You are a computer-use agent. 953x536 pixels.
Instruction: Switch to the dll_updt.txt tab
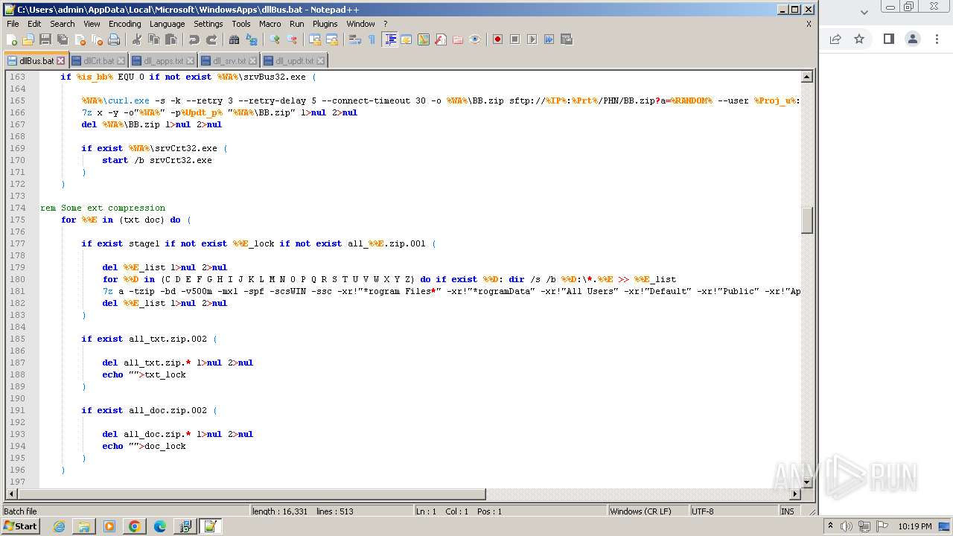pyautogui.click(x=293, y=61)
